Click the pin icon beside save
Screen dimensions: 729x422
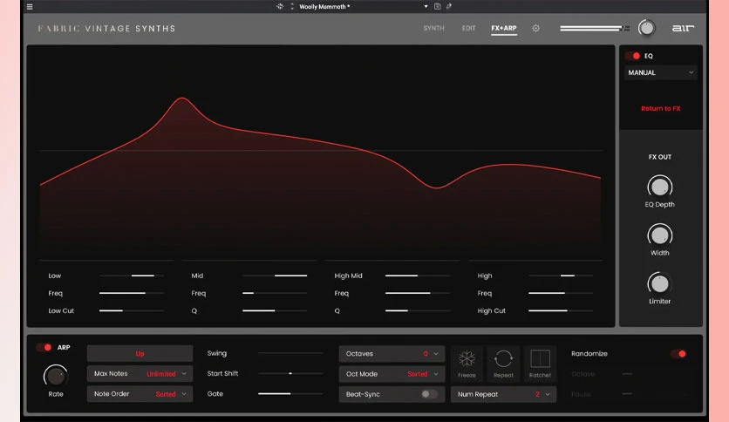pyautogui.click(x=449, y=6)
